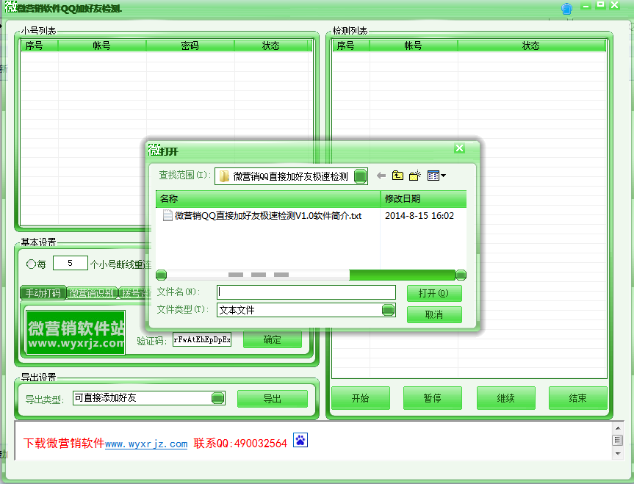Click the folder icon in 查找范围 box

224,176
